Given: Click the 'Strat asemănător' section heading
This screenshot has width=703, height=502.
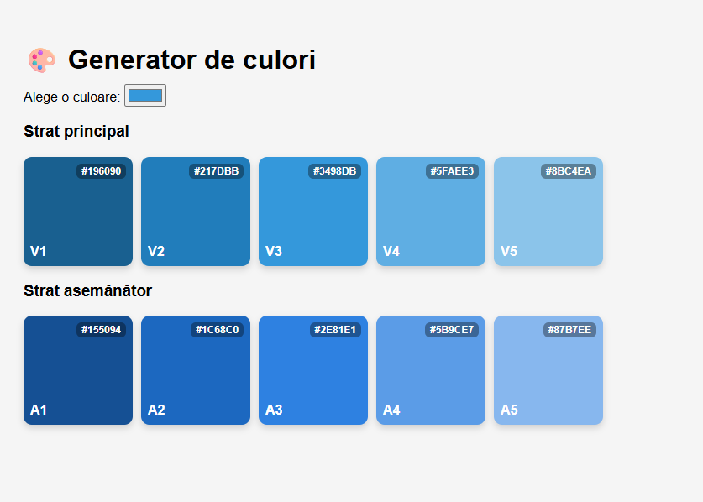Looking at the screenshot, I should (x=88, y=290).
